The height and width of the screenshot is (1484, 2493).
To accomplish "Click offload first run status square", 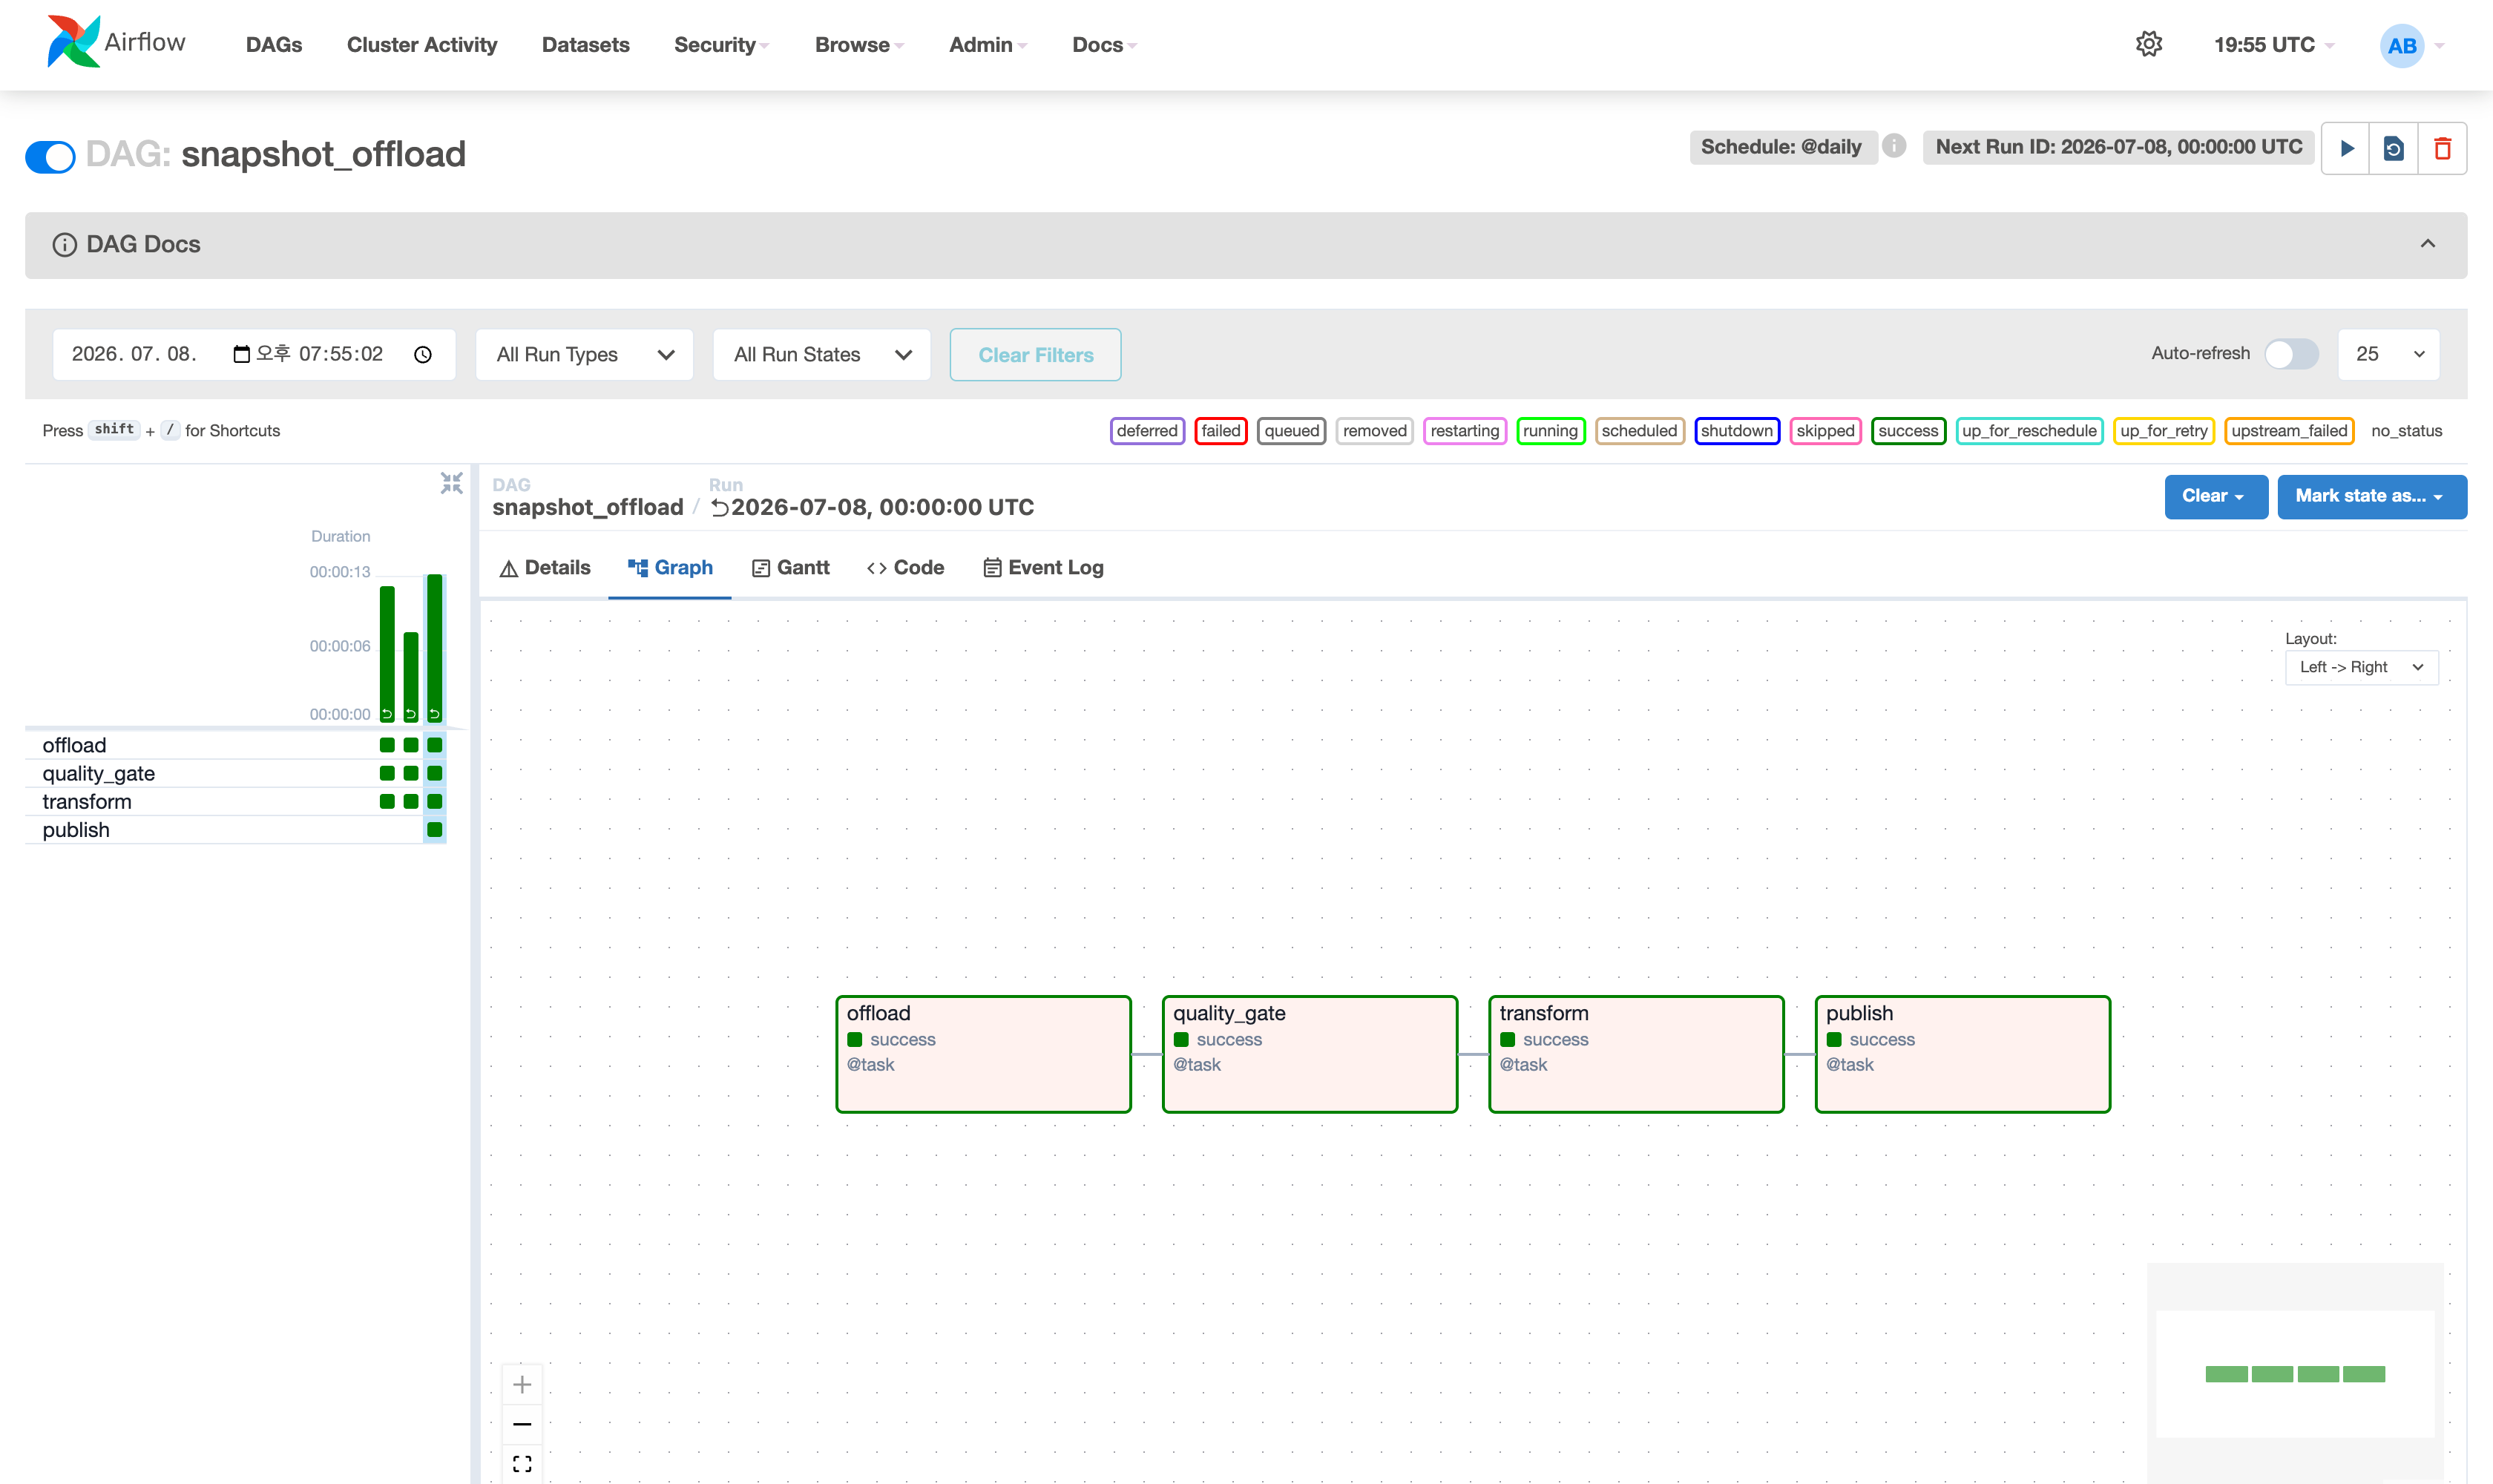I will pos(387,745).
